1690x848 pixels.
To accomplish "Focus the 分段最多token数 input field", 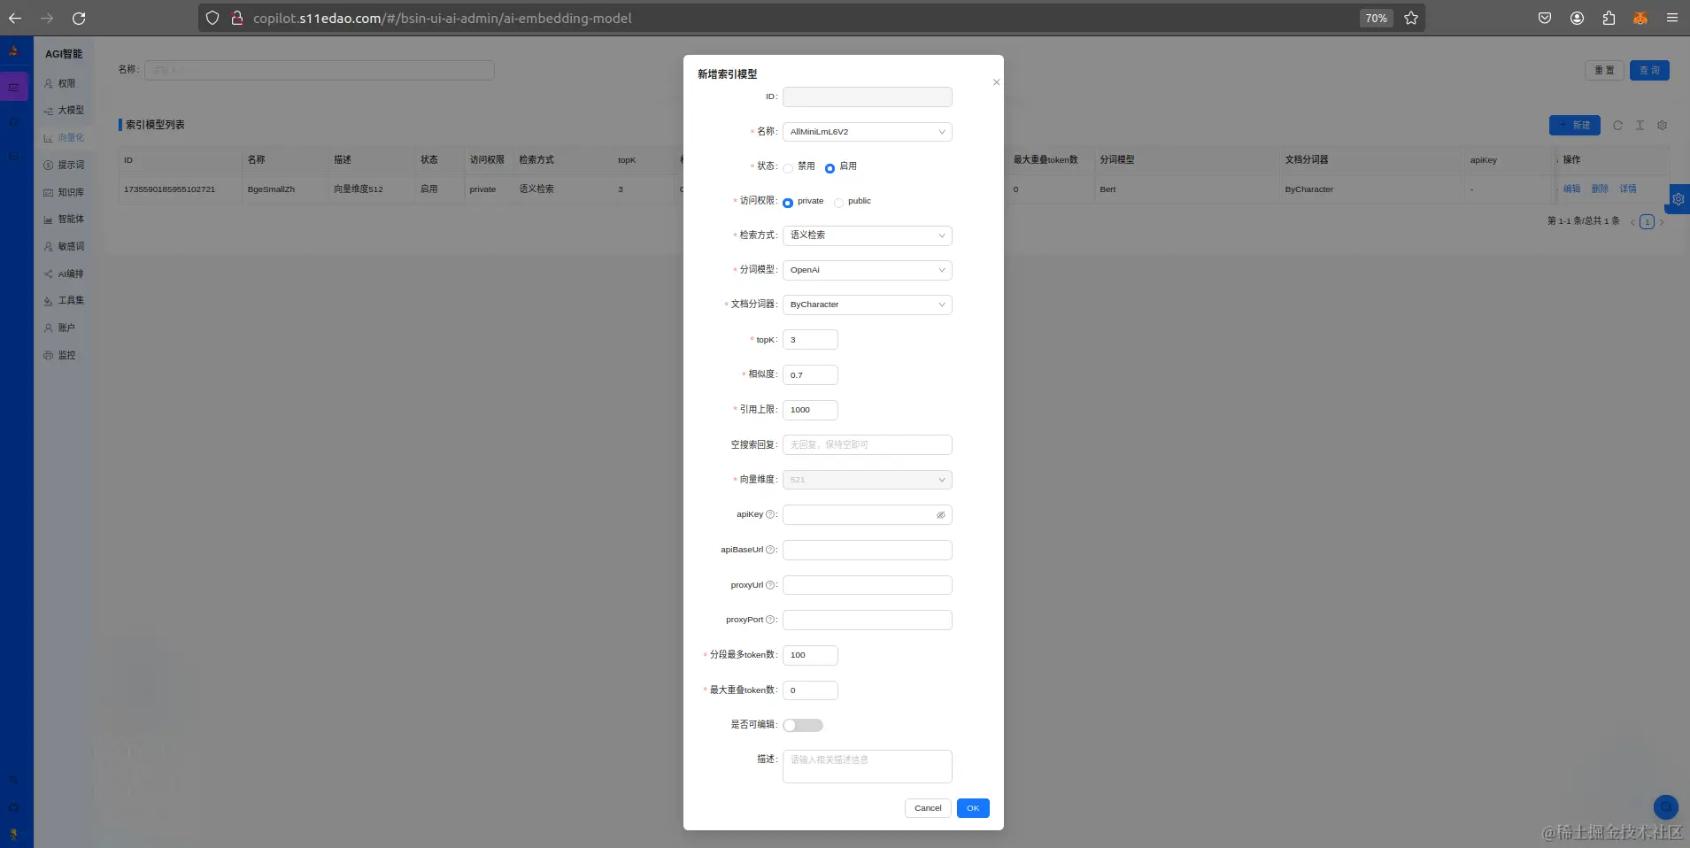I will 810,655.
